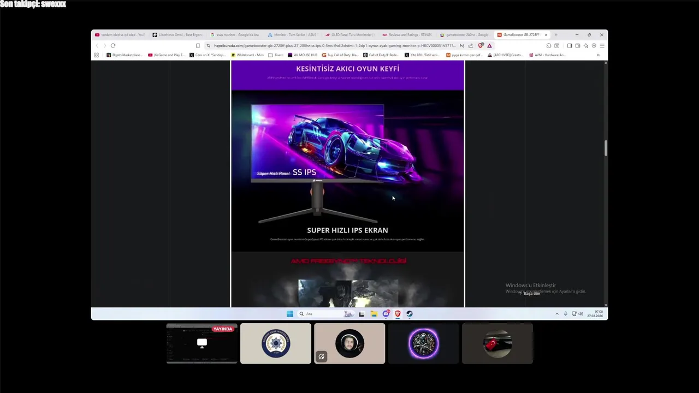Select the participant tile with muted icon
Image resolution: width=699 pixels, height=393 pixels.
click(x=349, y=343)
